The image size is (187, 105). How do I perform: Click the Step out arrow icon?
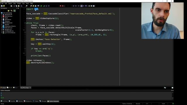click(49, 6)
